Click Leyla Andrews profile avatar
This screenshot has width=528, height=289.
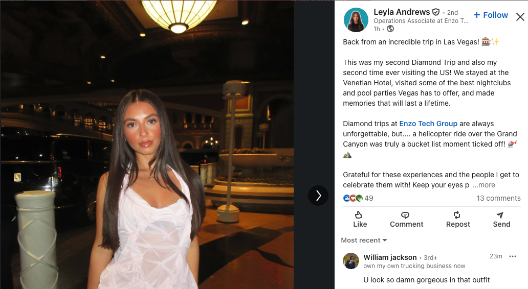(x=356, y=20)
